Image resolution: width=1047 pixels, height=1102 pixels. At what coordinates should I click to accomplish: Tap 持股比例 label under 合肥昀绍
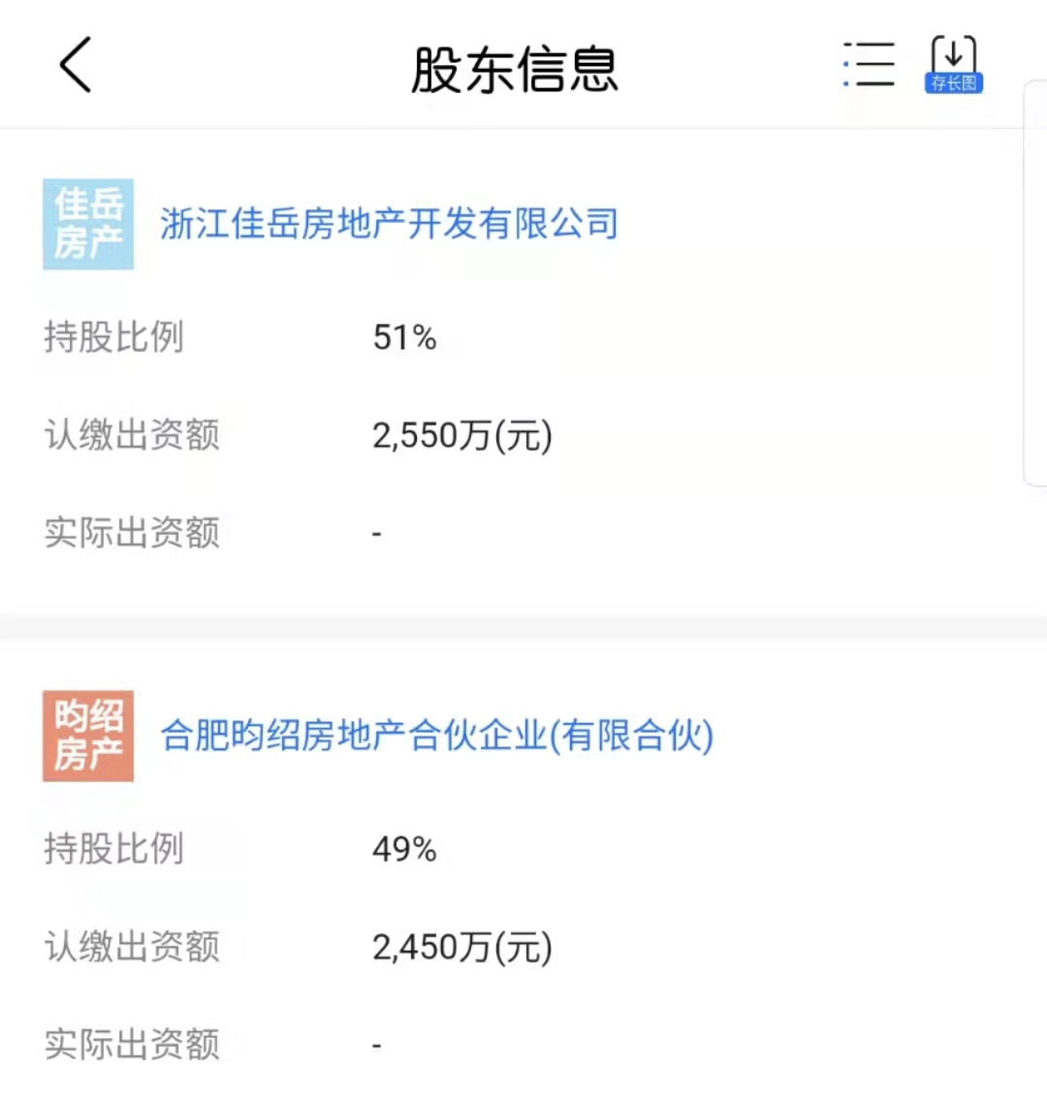[x=113, y=849]
